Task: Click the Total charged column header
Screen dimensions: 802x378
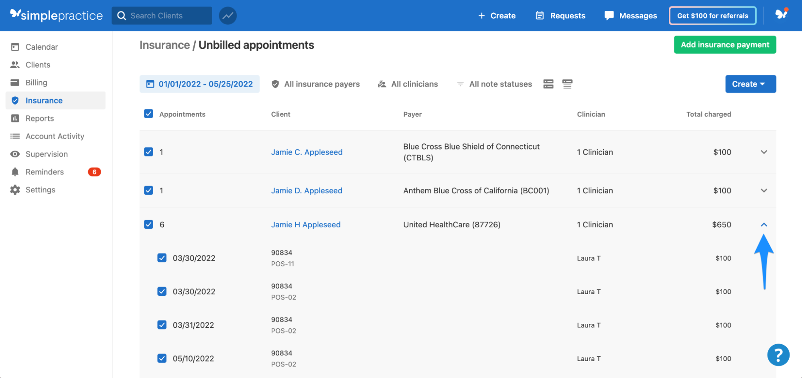Action: pos(709,114)
